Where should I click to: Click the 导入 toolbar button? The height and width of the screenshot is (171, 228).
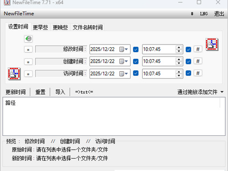click(x=60, y=92)
